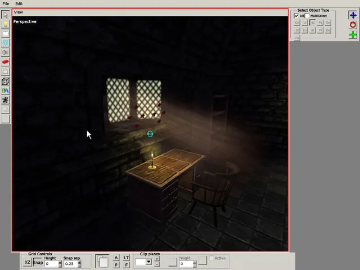Tick the clip plane Active checkbox
The width and height of the screenshot is (360, 270).
pyautogui.click(x=211, y=258)
